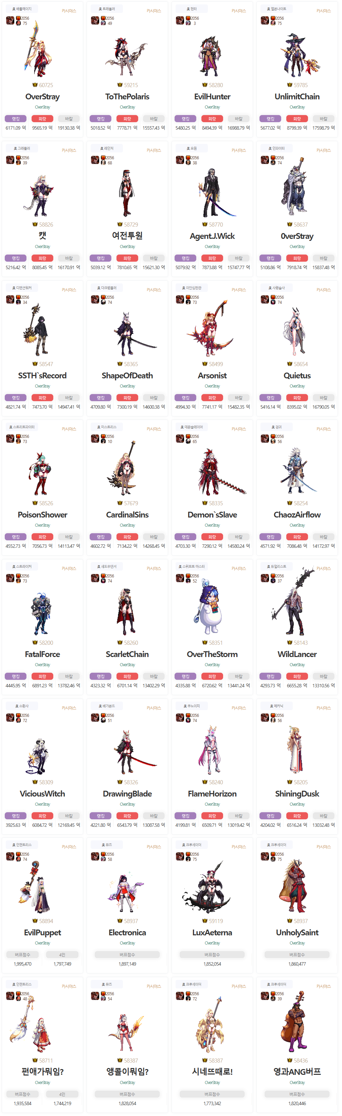Click the red 회랑 button under Arsonist
This screenshot has width=342, height=1116.
pyautogui.click(x=212, y=398)
